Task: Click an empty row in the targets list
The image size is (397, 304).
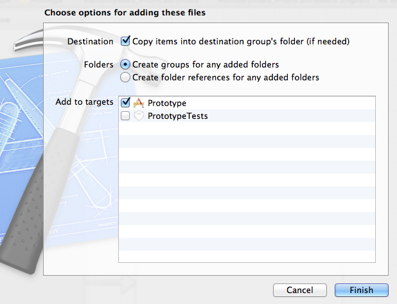Action: (247, 180)
